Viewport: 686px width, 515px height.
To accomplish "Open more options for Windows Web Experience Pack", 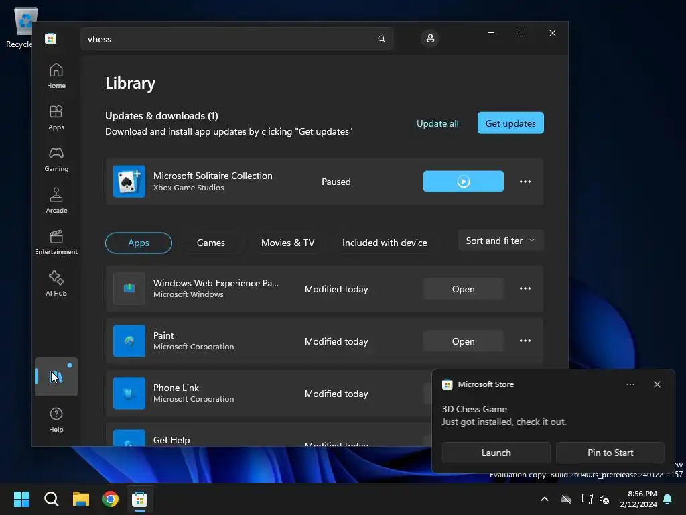I will pos(525,288).
